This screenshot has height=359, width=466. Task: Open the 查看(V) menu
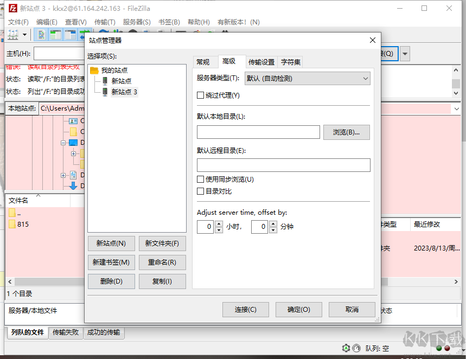point(76,22)
